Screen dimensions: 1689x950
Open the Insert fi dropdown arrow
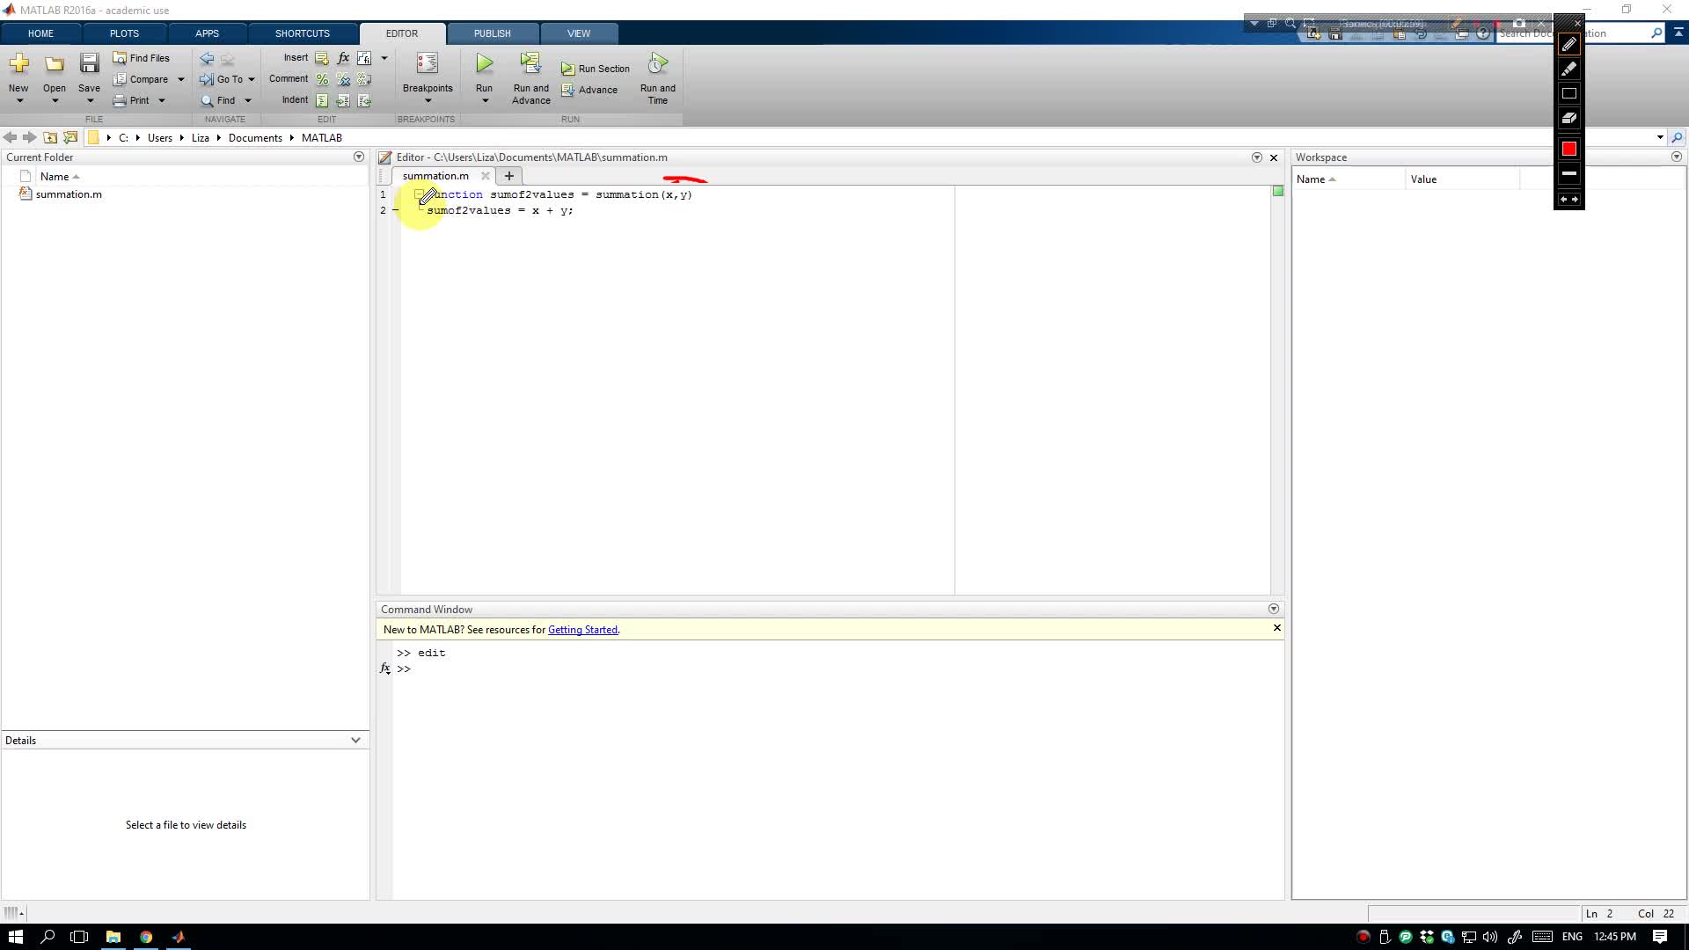click(384, 58)
